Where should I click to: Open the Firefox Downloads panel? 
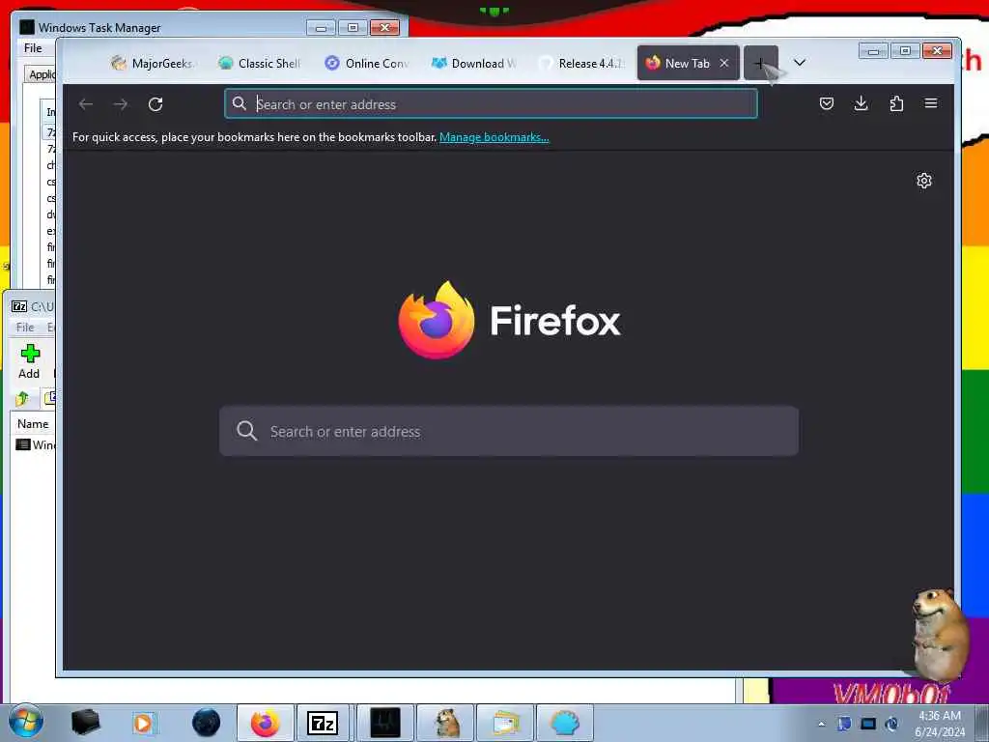[861, 103]
